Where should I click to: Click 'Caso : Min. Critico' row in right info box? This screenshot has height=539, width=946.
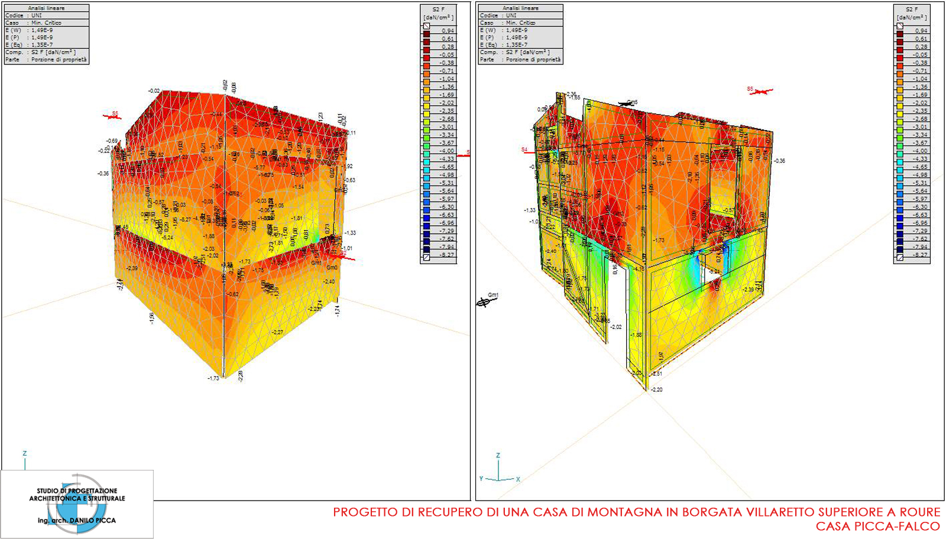click(521, 22)
